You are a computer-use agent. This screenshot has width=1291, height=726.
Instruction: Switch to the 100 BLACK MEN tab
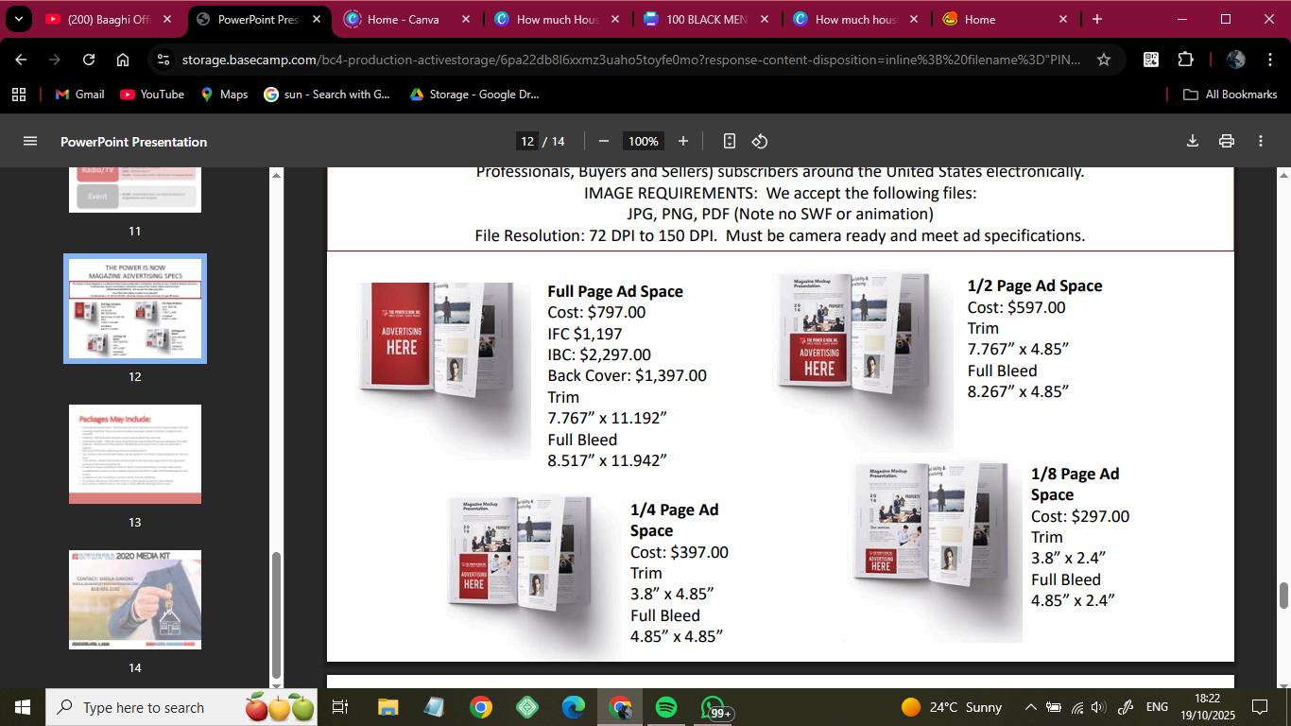(x=706, y=19)
